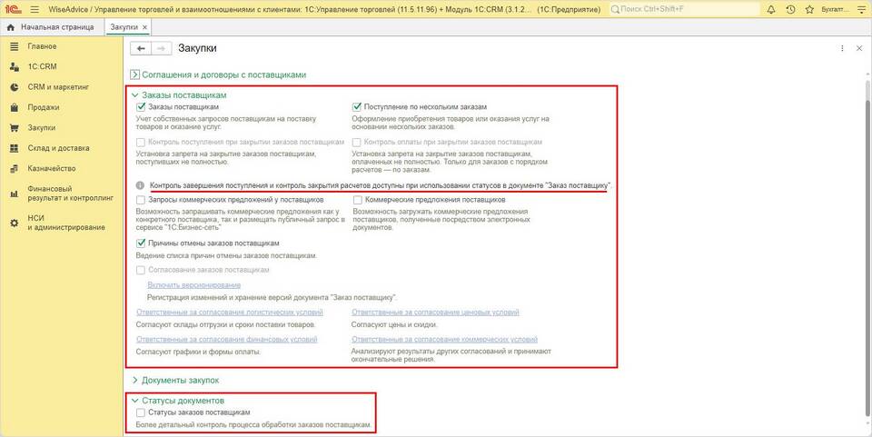Close the Закупки tab
Screen dimensions: 872x437
(x=144, y=27)
